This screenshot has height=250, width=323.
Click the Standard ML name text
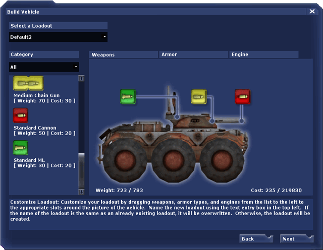tap(29, 160)
